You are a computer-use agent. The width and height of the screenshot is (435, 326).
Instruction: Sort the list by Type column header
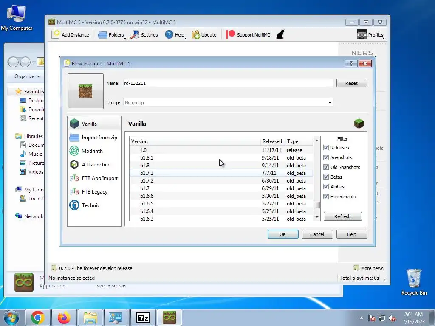point(299,141)
